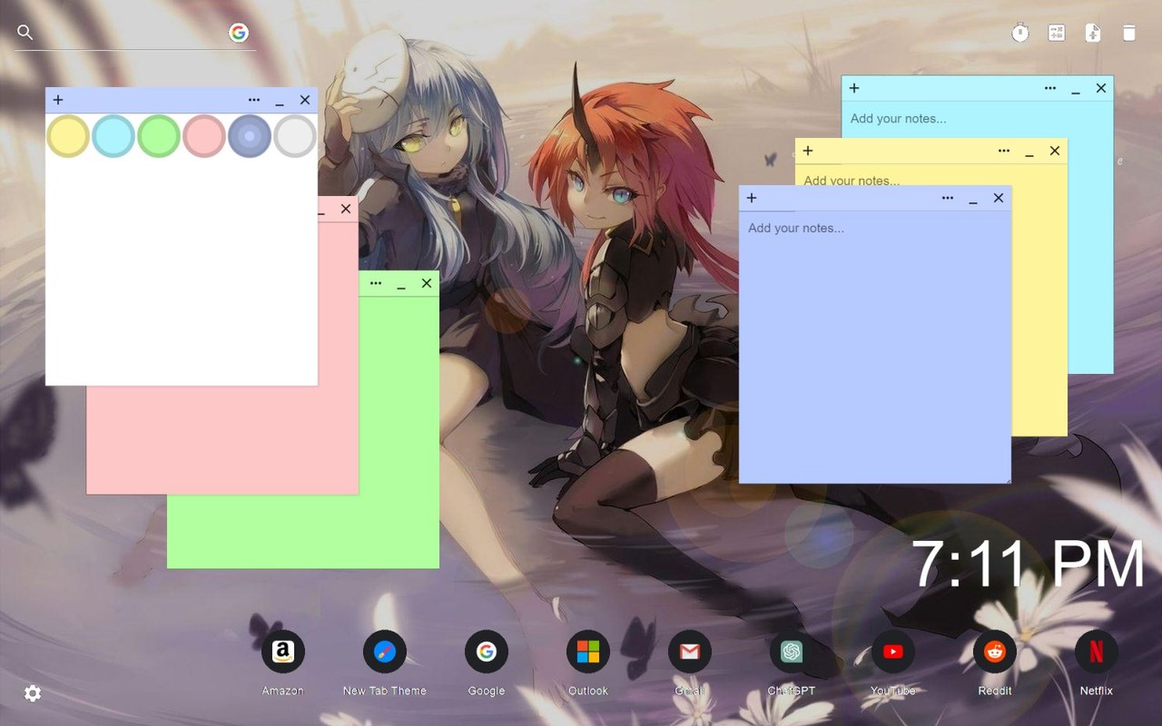1162x726 pixels.
Task: Close the yellow note
Action: [x=1055, y=151]
